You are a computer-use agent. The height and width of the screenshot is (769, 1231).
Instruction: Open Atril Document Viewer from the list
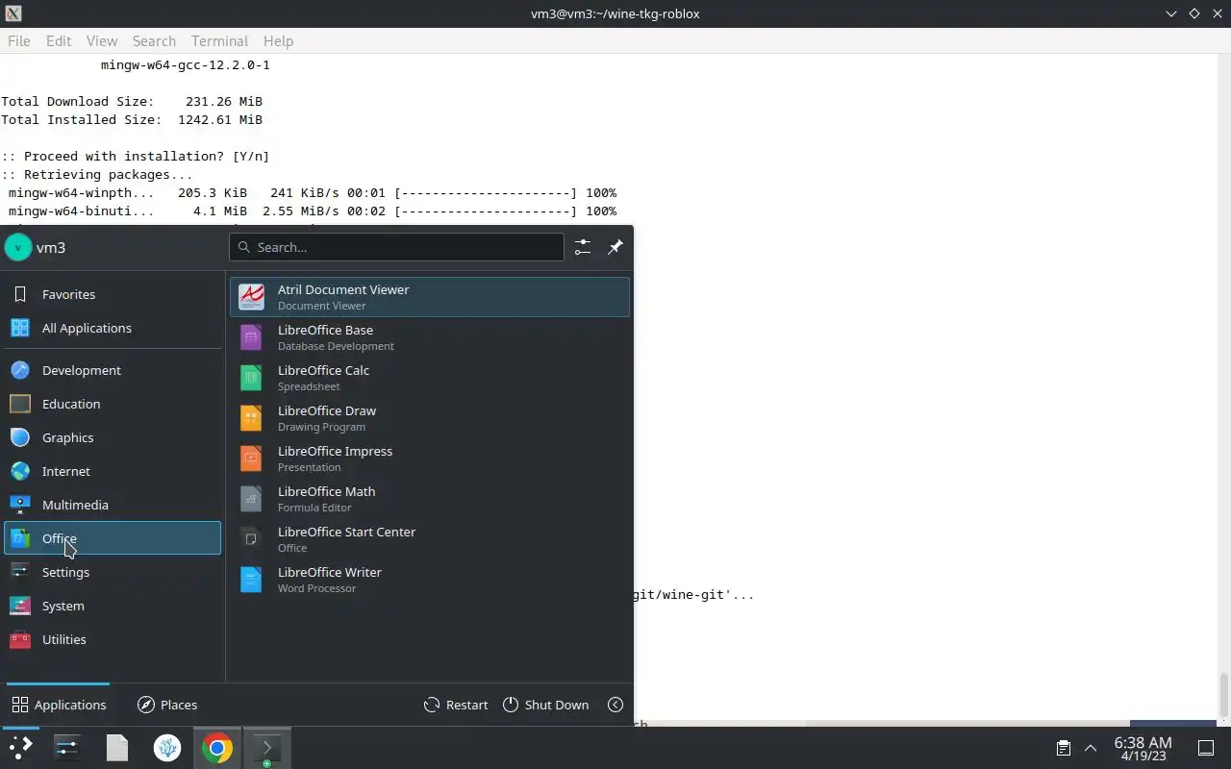[x=430, y=297]
